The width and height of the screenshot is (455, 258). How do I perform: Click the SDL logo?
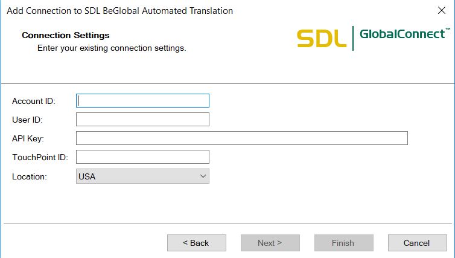(321, 39)
